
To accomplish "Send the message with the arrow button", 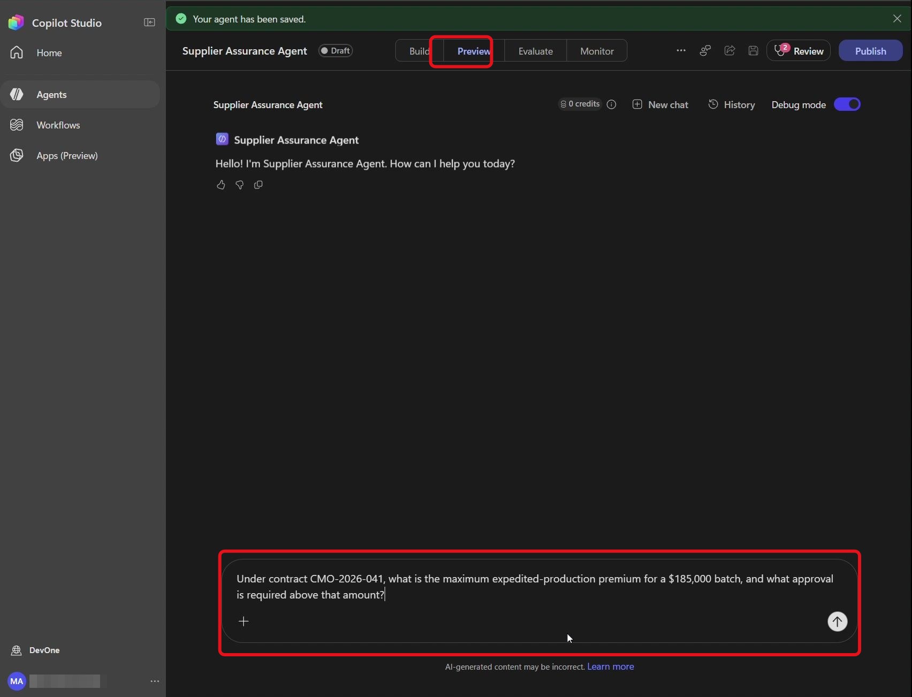I will pos(837,622).
